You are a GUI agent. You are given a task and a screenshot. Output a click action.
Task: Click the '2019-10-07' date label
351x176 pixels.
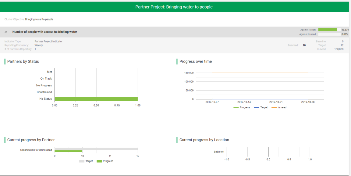coord(212,102)
